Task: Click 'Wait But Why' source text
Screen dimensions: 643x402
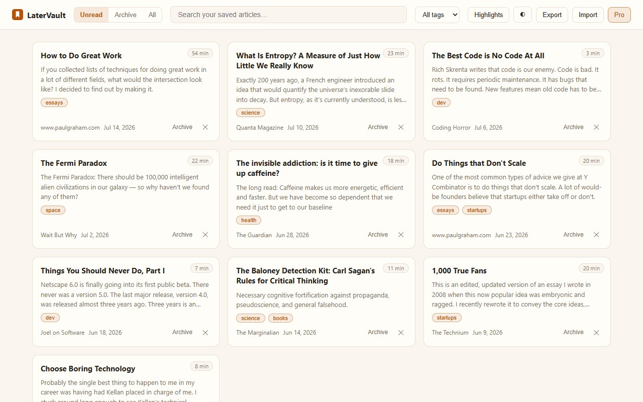Action: (x=59, y=235)
